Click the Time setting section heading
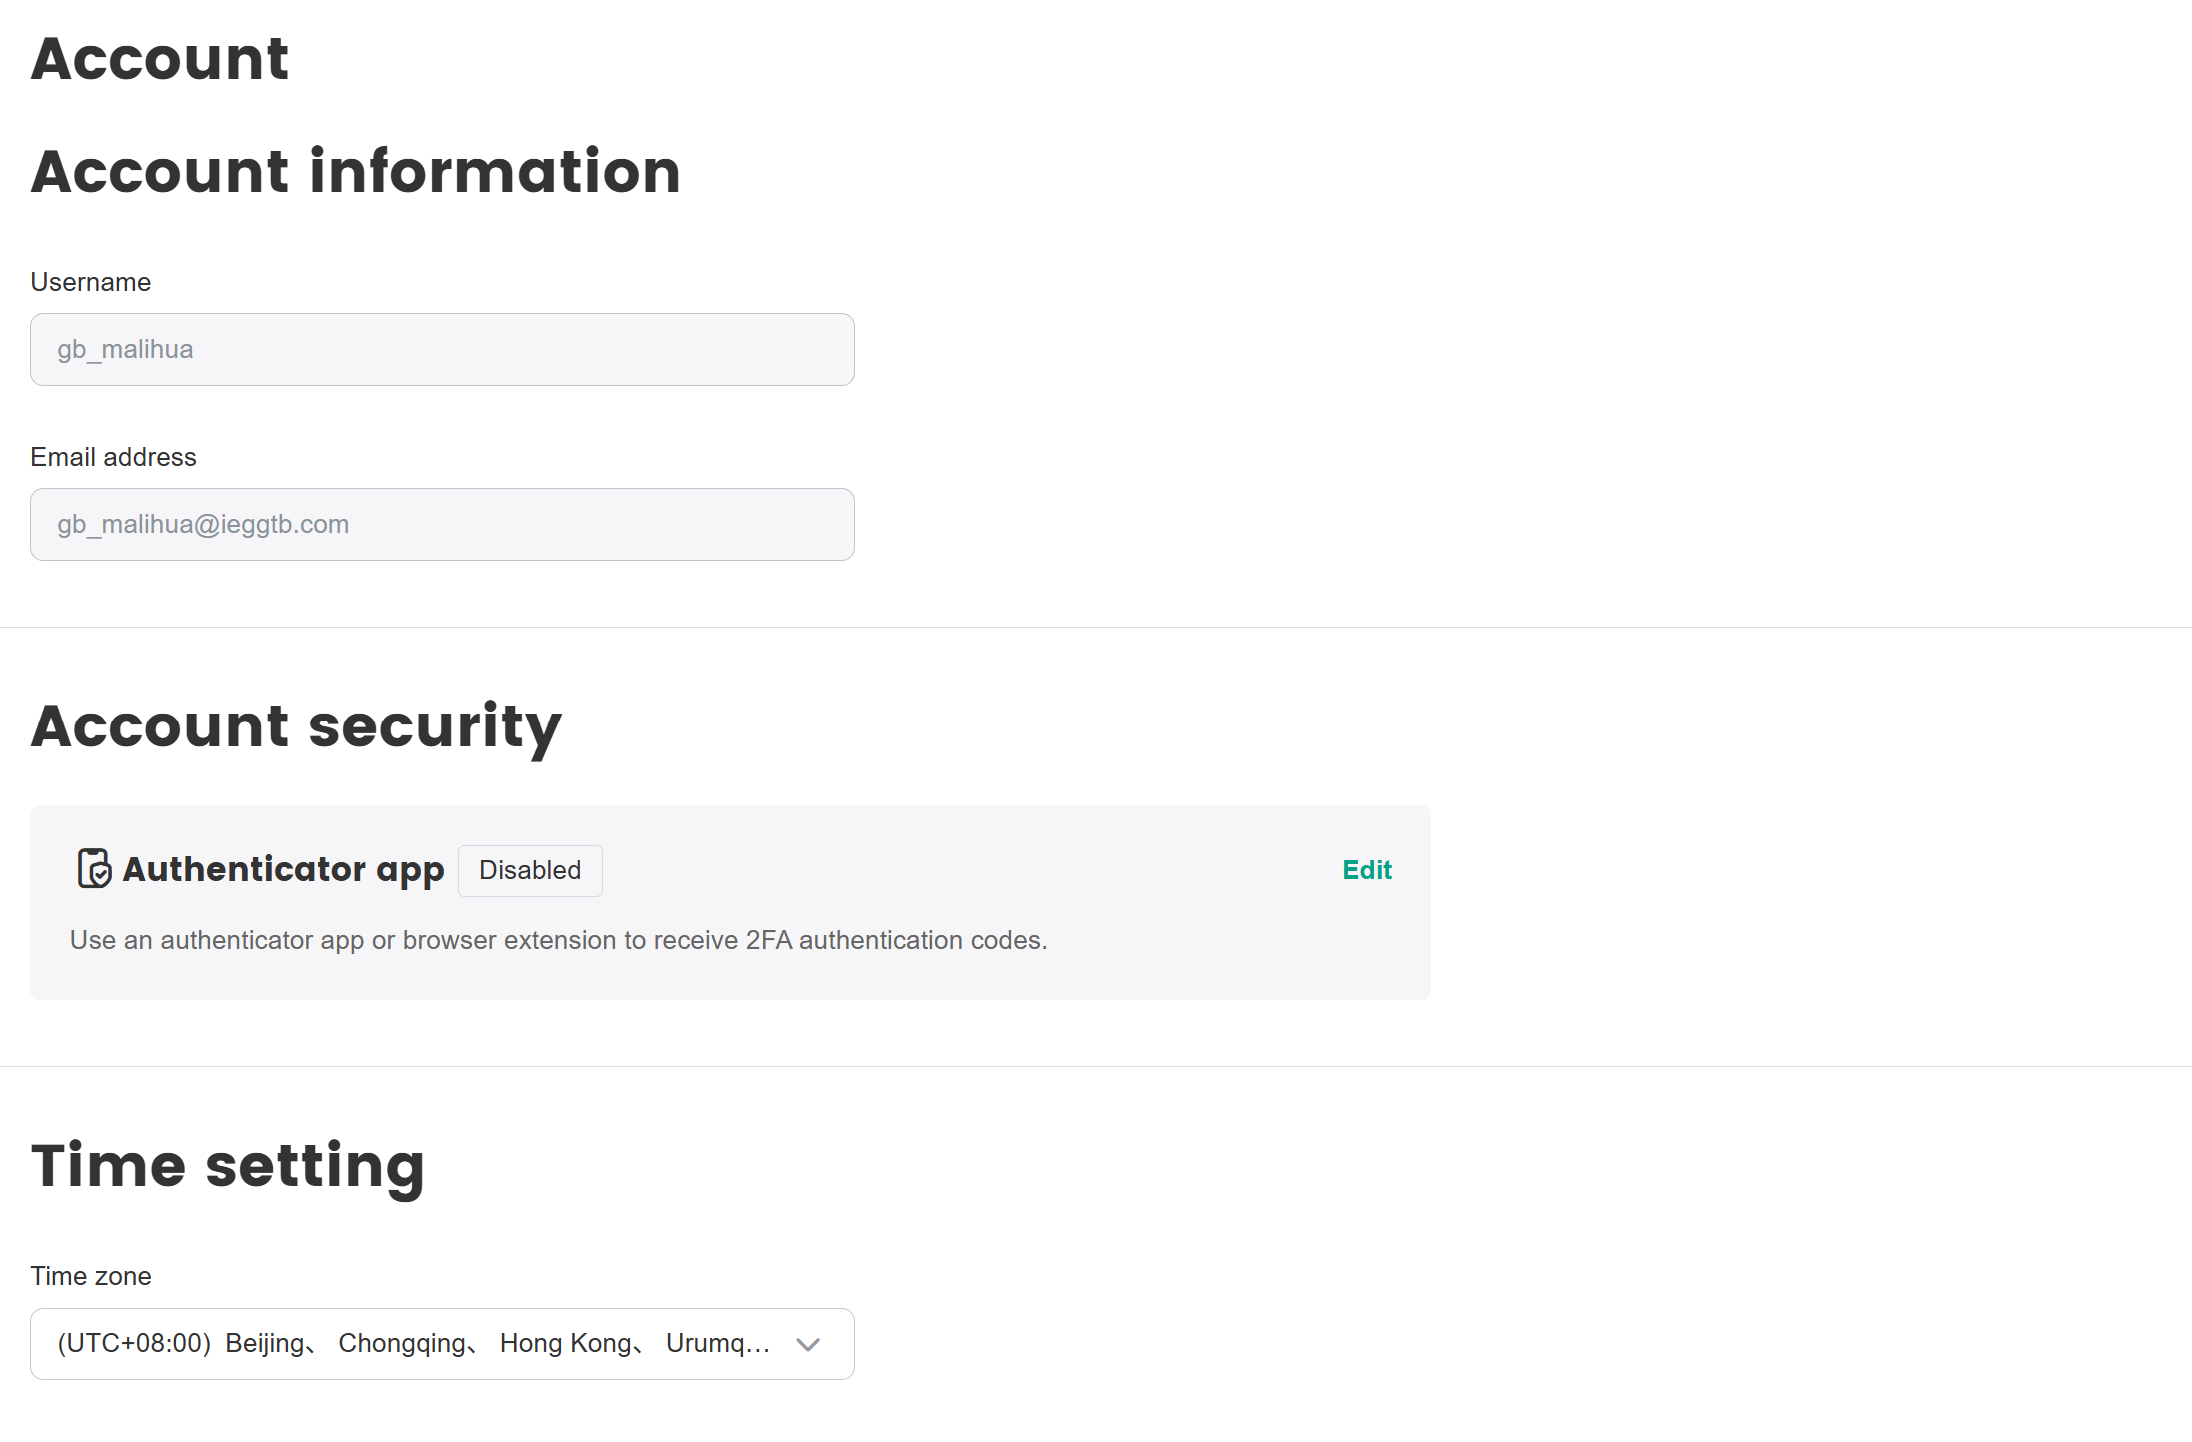The height and width of the screenshot is (1442, 2192). coord(228,1165)
